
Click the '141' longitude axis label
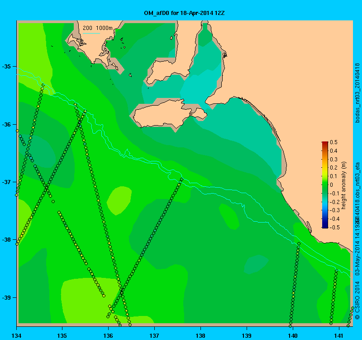(x=338, y=335)
